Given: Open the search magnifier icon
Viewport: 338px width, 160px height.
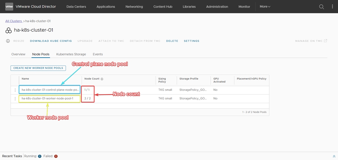Looking at the screenshot, I should [x=321, y=7].
